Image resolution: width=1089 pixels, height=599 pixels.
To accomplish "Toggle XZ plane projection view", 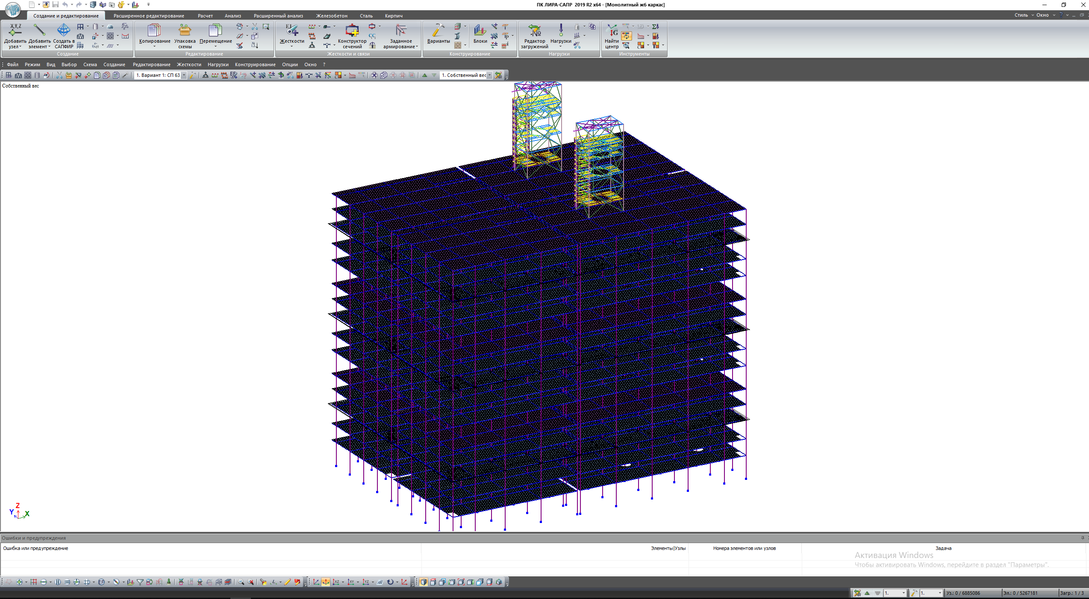I will (336, 582).
